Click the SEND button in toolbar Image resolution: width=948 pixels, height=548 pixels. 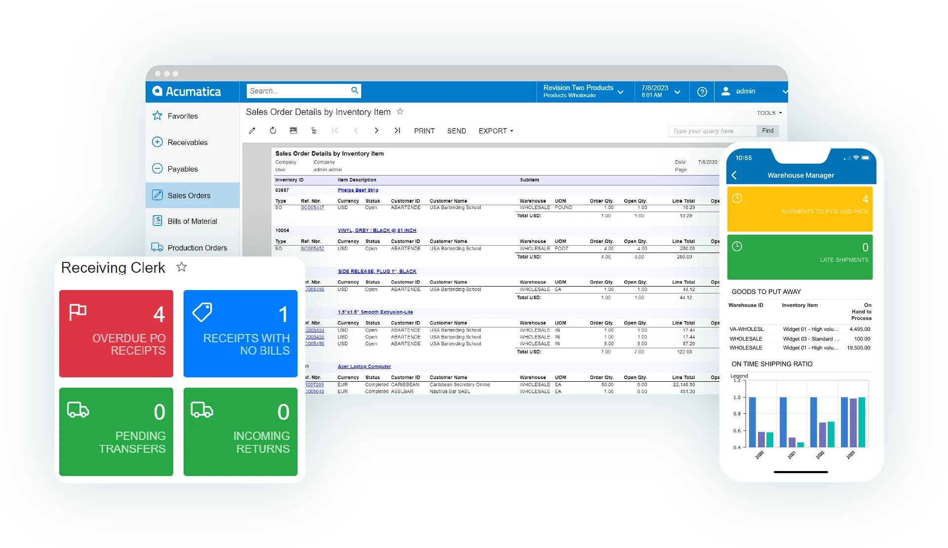(455, 131)
